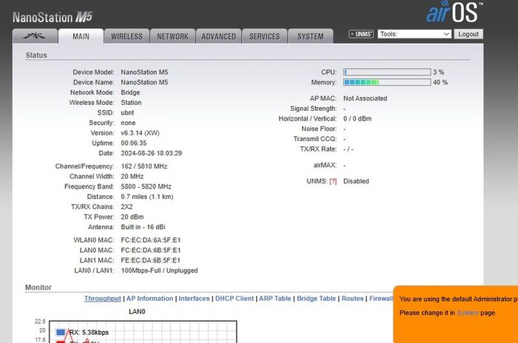Click the version value v6.3.14 (XW)
The width and height of the screenshot is (518, 343).
click(x=140, y=133)
